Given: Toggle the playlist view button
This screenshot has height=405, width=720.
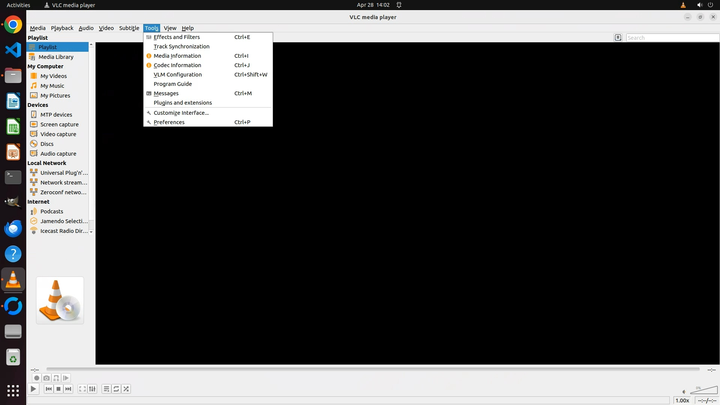Looking at the screenshot, I should tap(106, 389).
